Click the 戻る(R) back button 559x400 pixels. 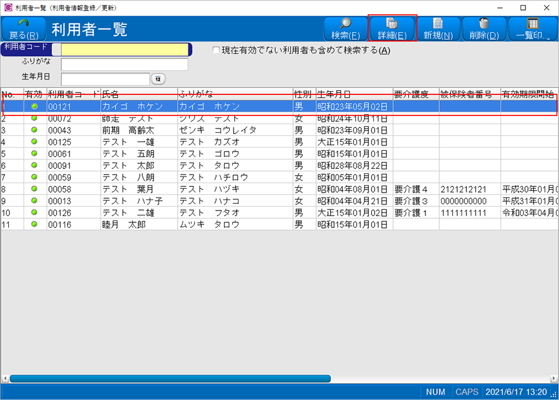coord(24,29)
